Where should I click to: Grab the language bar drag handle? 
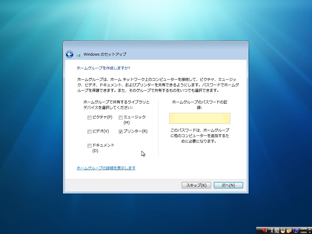click(259, 231)
